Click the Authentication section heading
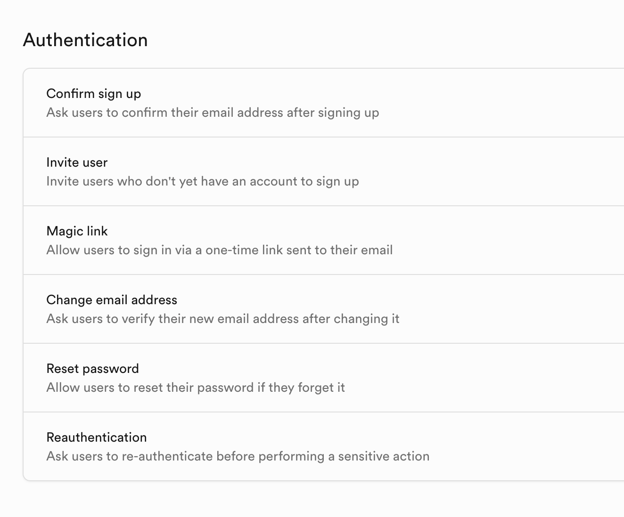The image size is (624, 517). (x=85, y=40)
